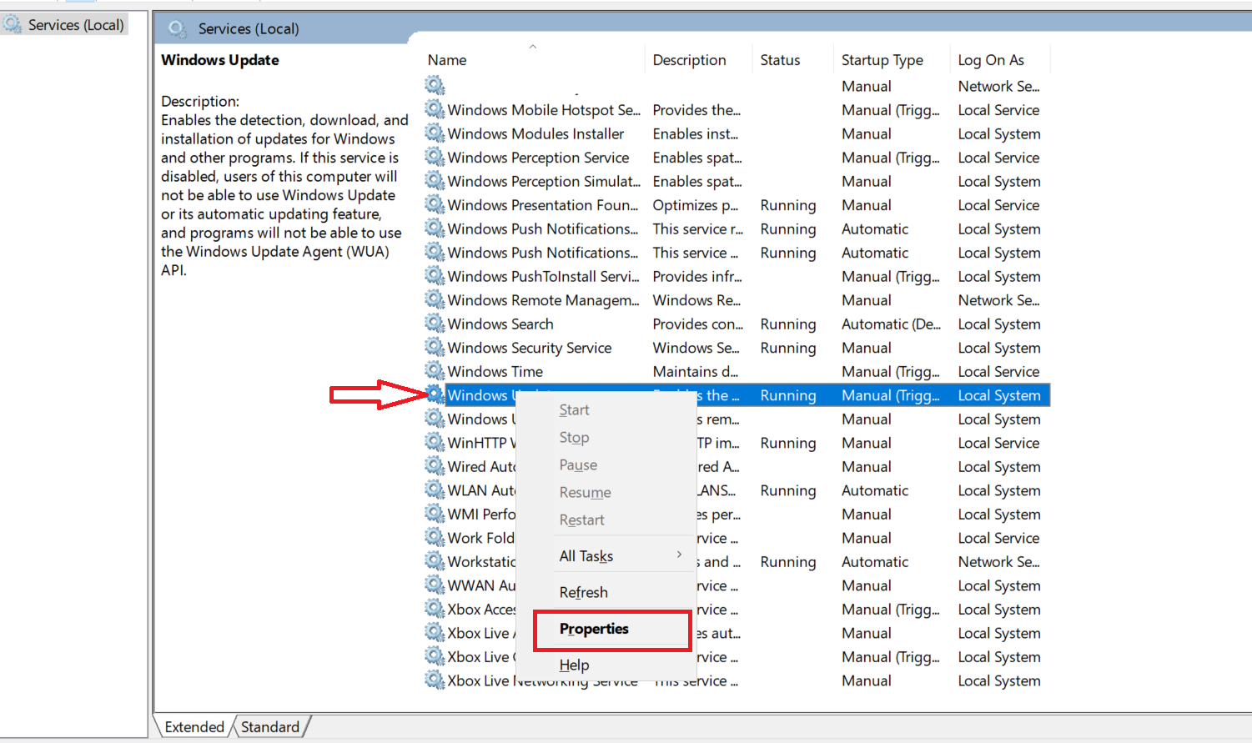Click the gear icon of Windows PushToInstall Service
This screenshot has height=743, width=1252.
tap(435, 275)
